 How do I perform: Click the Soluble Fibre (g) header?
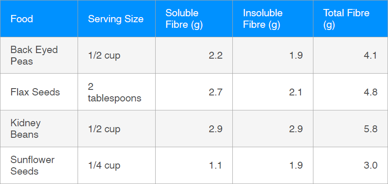(x=194, y=19)
